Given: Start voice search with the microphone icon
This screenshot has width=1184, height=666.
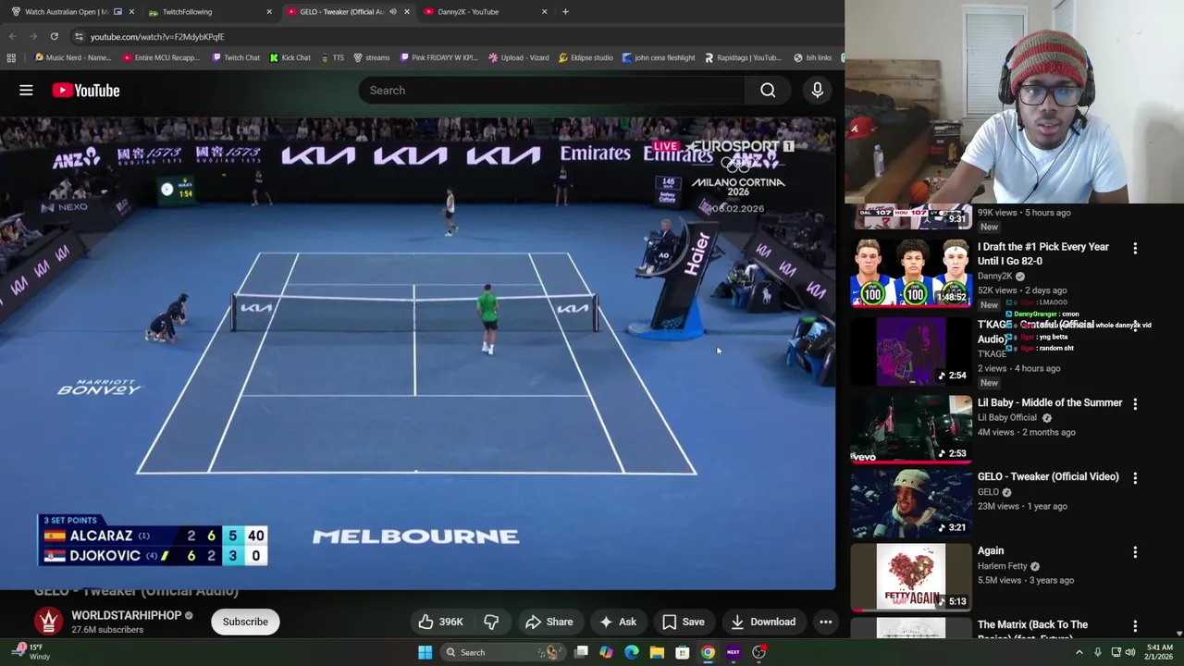Looking at the screenshot, I should (817, 90).
